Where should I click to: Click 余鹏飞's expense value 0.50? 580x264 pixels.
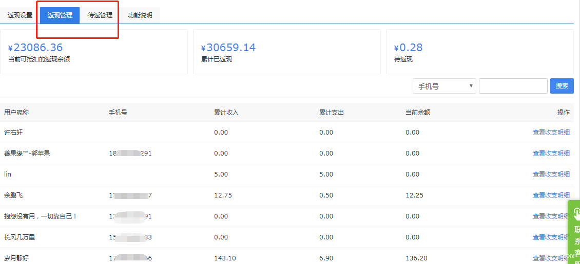point(326,195)
